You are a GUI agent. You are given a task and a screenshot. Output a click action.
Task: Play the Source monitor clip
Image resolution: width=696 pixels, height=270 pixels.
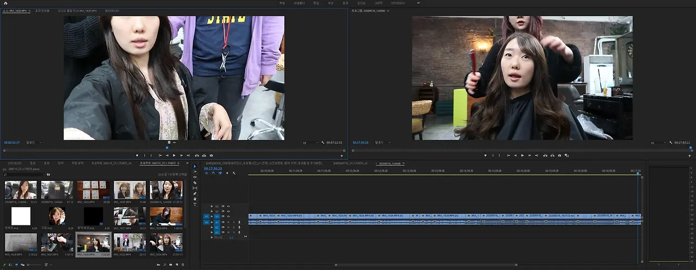[x=174, y=155]
